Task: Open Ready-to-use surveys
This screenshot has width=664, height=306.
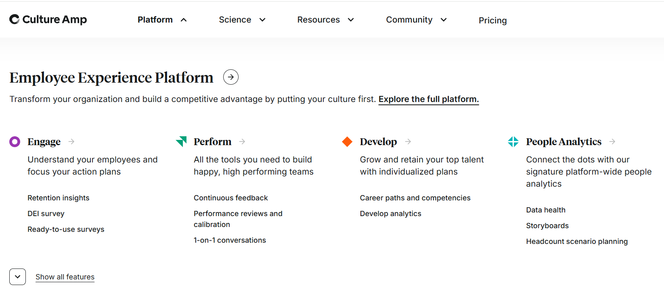Action: pos(66,229)
